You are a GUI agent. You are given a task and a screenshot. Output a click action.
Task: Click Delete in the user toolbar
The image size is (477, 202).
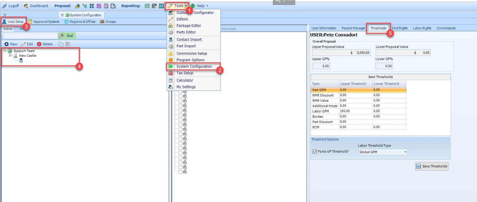[45, 44]
